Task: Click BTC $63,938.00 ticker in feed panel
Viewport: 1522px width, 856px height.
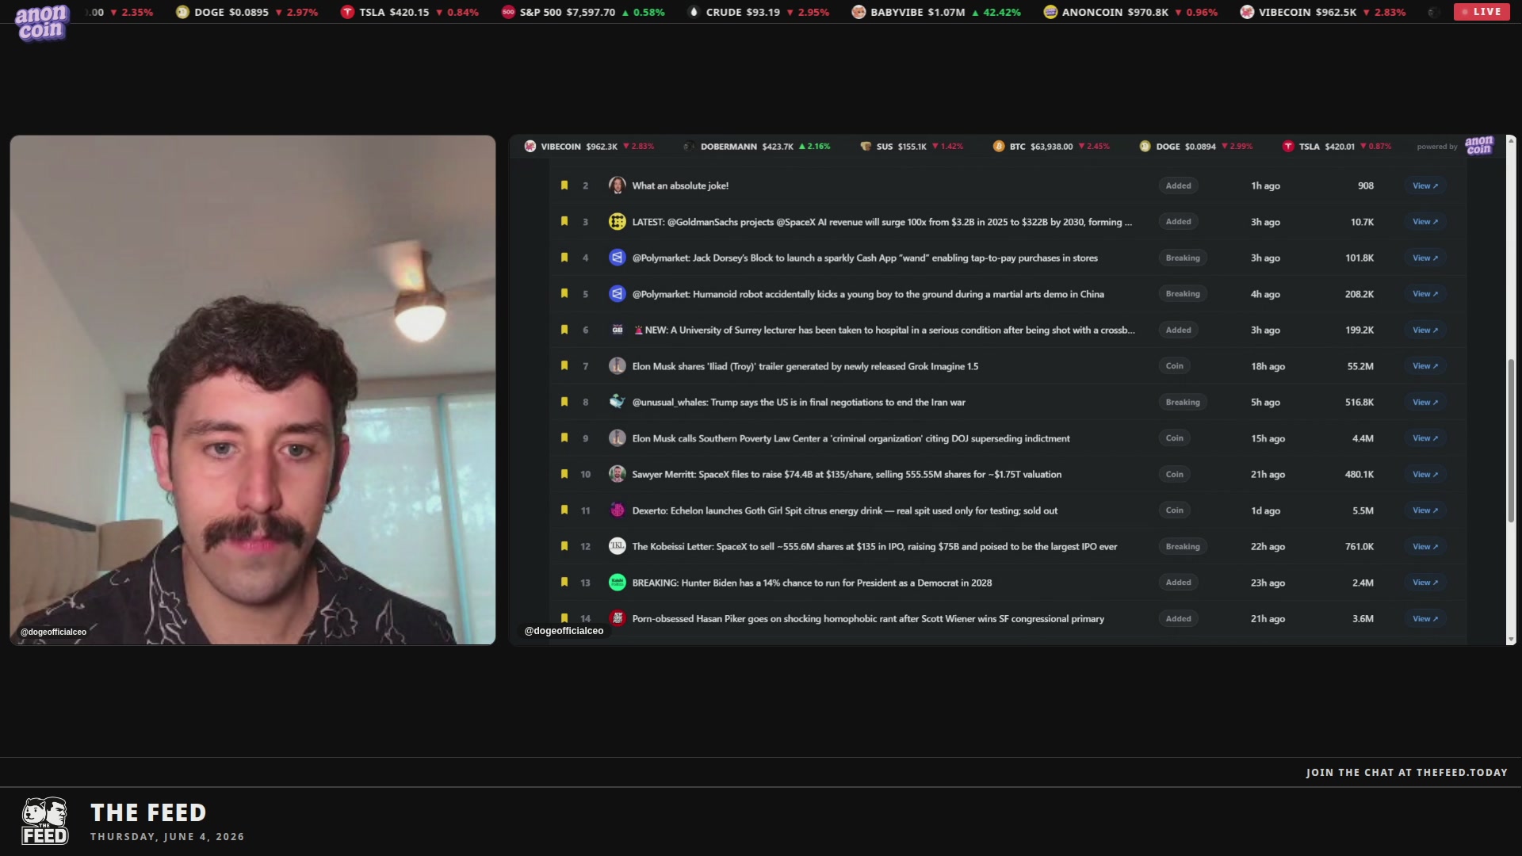Action: (1051, 147)
